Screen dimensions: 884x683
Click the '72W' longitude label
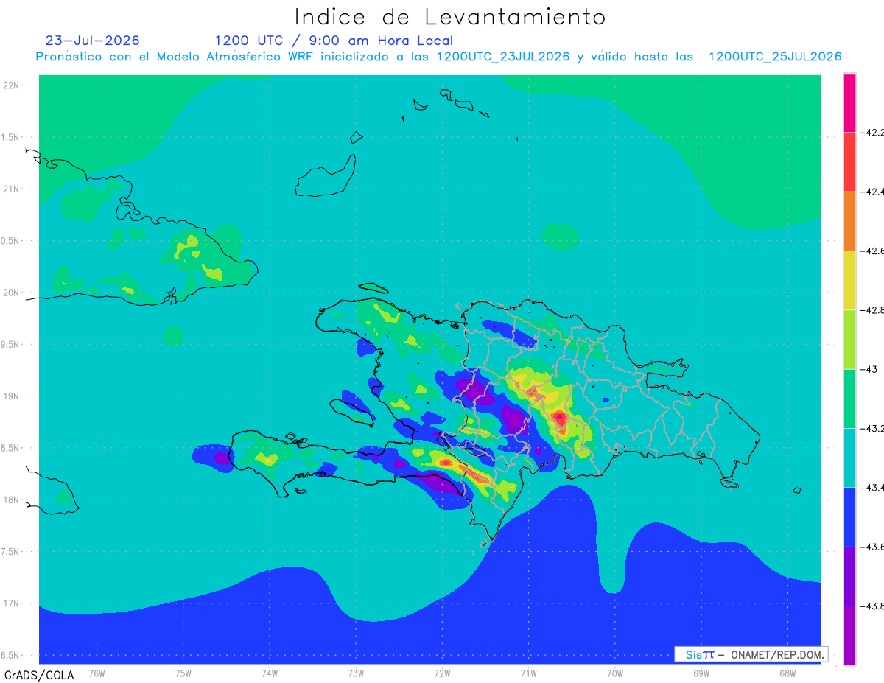click(442, 673)
